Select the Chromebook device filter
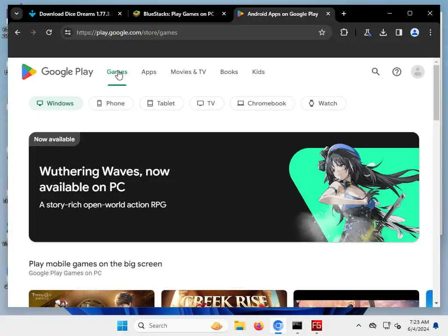 tap(262, 103)
